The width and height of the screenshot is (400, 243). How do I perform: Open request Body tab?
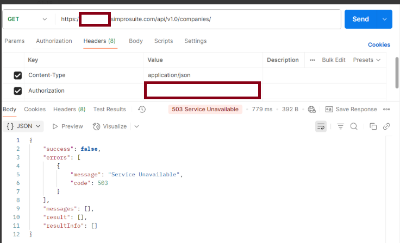tap(136, 41)
